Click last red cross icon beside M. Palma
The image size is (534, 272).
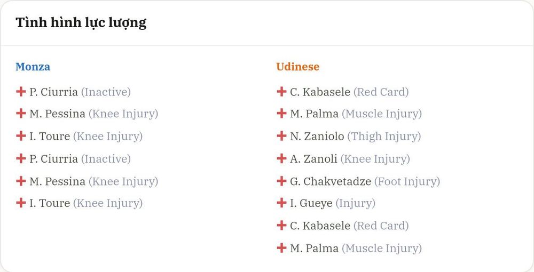click(281, 248)
